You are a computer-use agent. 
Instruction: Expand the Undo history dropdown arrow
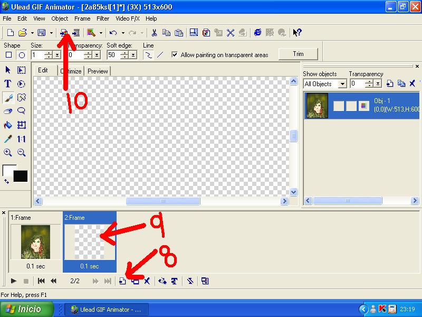(x=123, y=33)
